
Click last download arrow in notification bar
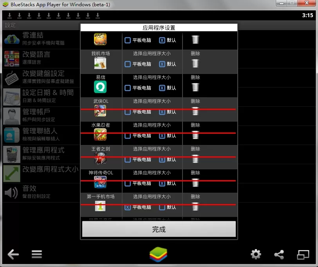(98, 15)
